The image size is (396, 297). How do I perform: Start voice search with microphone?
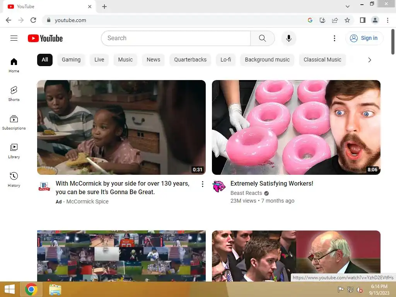[x=288, y=38]
